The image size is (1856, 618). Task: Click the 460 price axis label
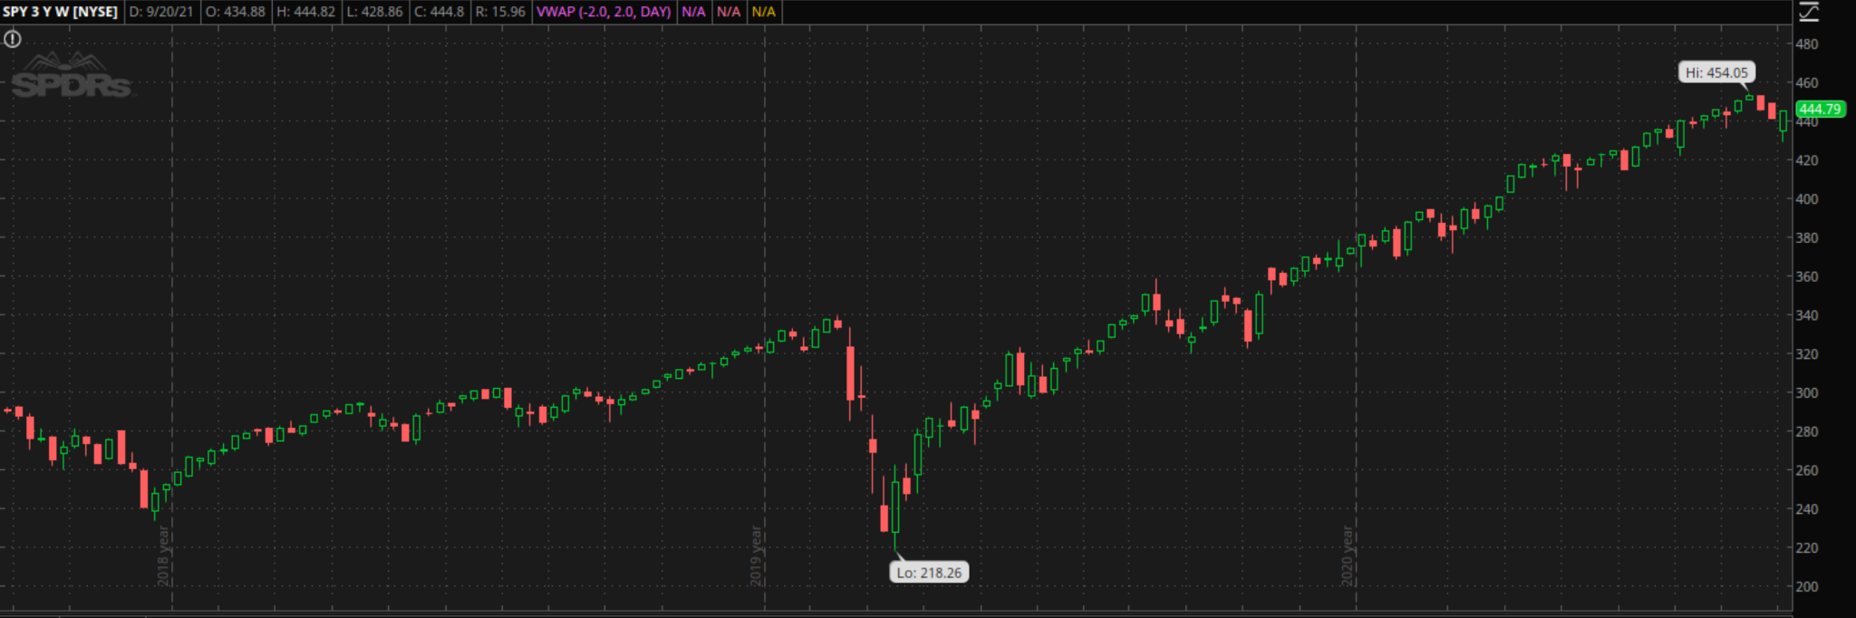(1806, 82)
